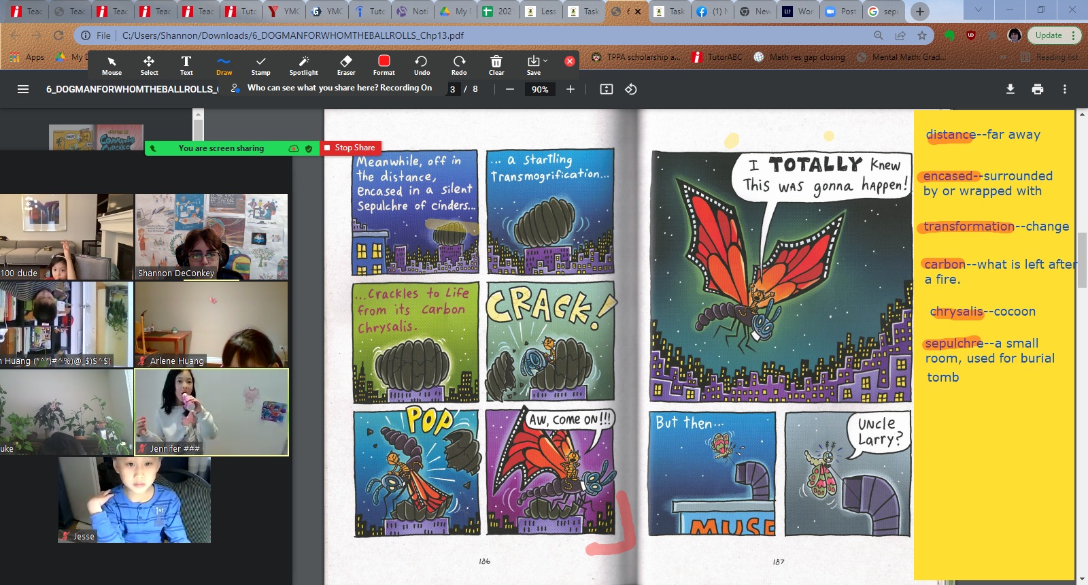
Task: Open Mental Math bookmark
Action: [901, 57]
